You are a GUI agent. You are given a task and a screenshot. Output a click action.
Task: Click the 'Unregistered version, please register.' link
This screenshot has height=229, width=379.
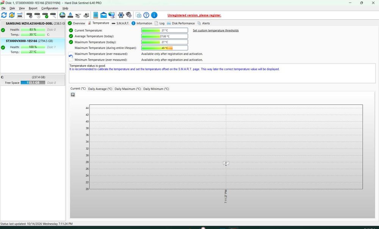click(194, 15)
